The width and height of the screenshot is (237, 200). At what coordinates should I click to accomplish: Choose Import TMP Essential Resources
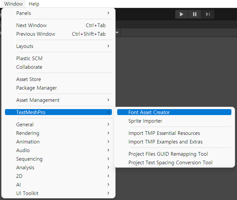[x=174, y=133]
